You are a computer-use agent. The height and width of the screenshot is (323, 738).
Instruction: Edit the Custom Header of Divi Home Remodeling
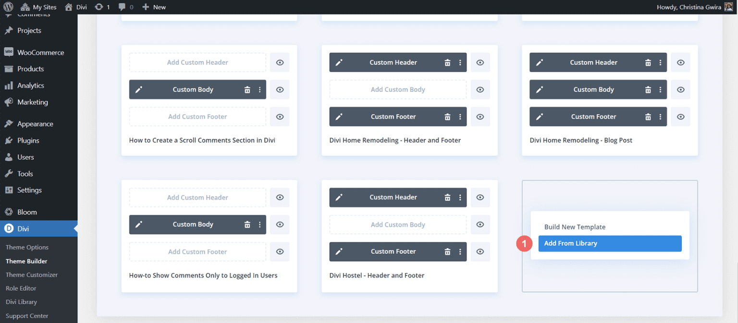[339, 62]
